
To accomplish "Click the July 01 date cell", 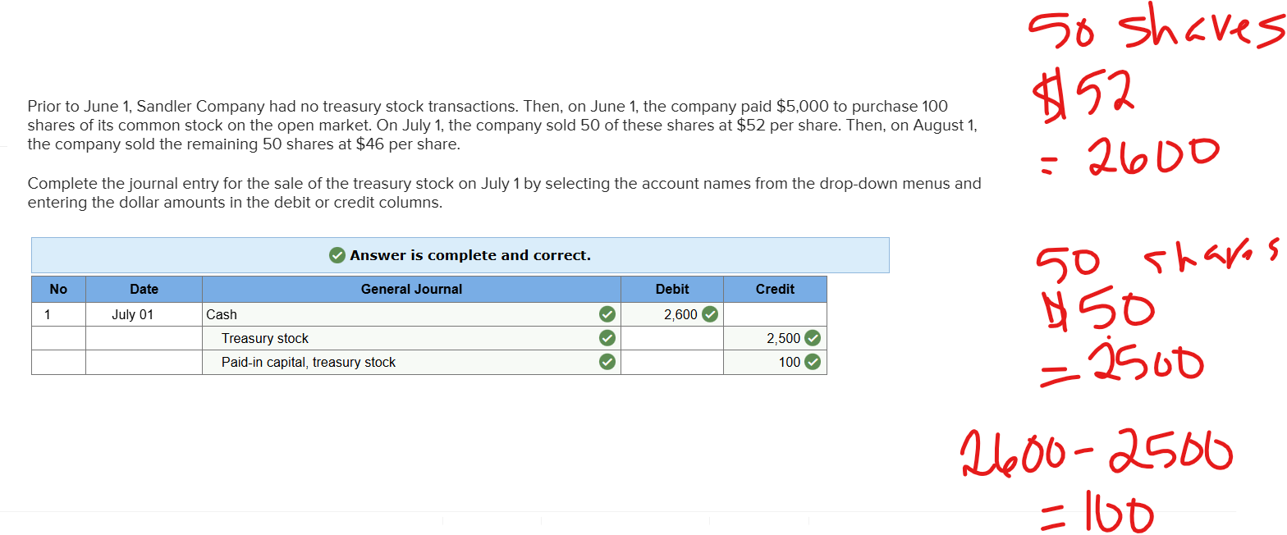I will click(132, 314).
